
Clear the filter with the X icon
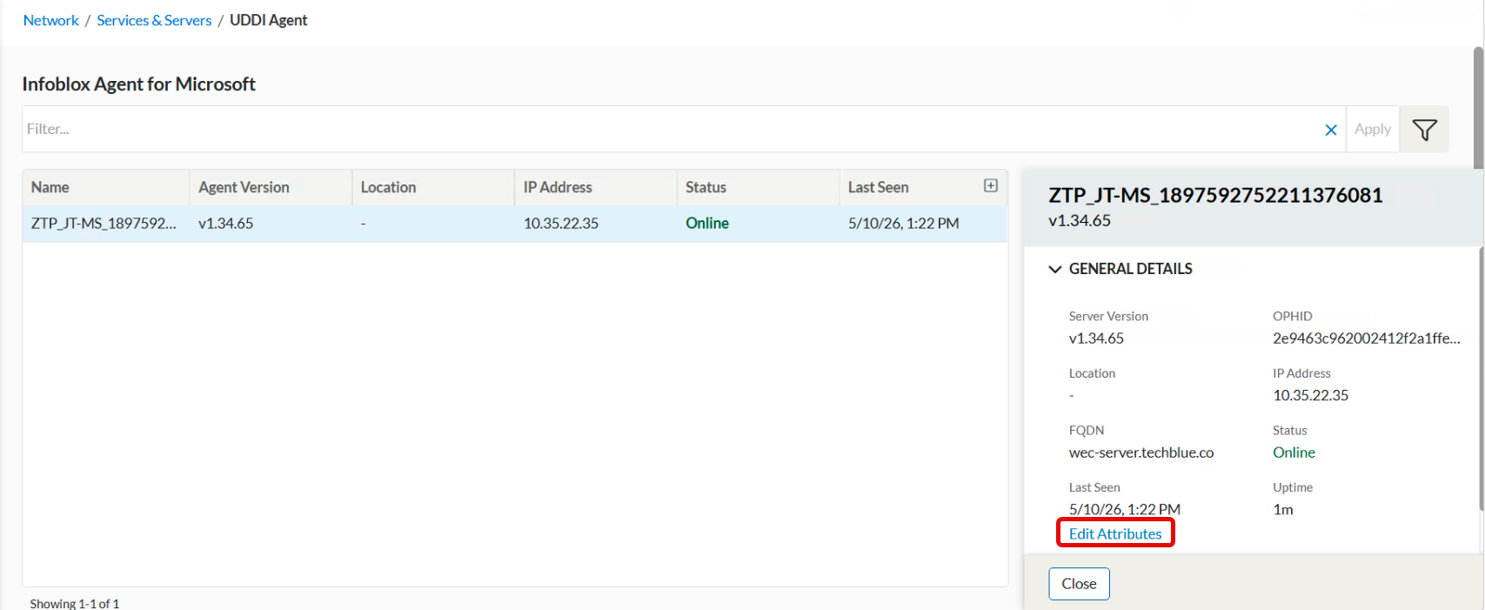(1330, 130)
